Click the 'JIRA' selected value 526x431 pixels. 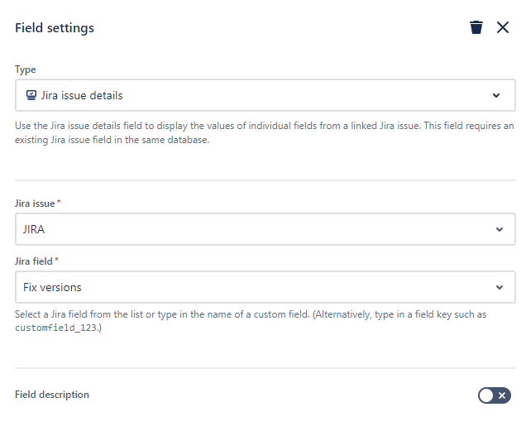[x=34, y=229]
